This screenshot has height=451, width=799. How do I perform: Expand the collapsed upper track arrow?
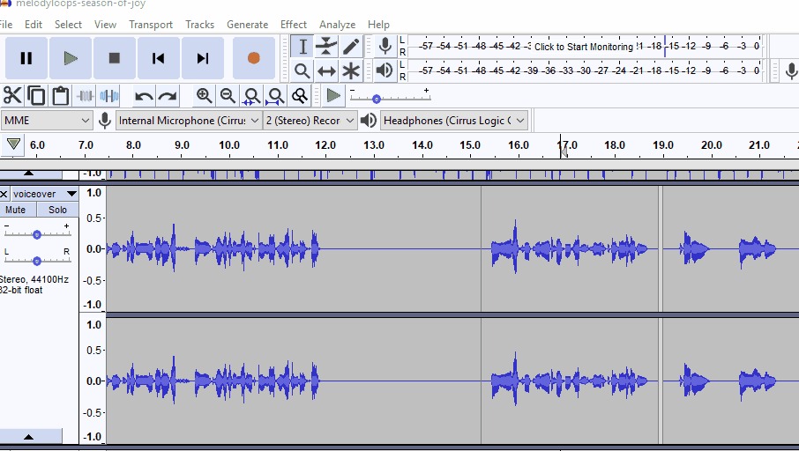(29, 174)
